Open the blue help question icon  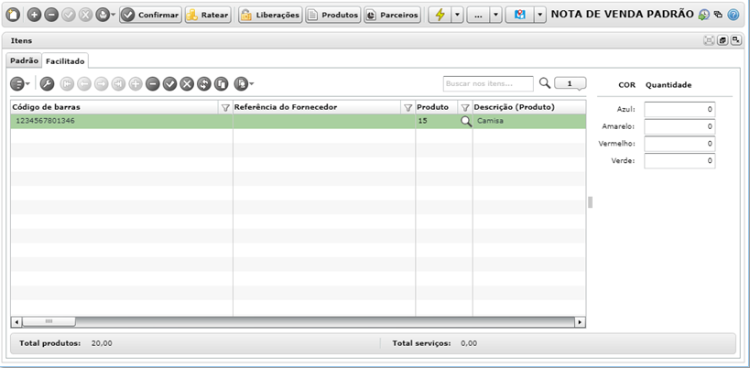(x=734, y=15)
